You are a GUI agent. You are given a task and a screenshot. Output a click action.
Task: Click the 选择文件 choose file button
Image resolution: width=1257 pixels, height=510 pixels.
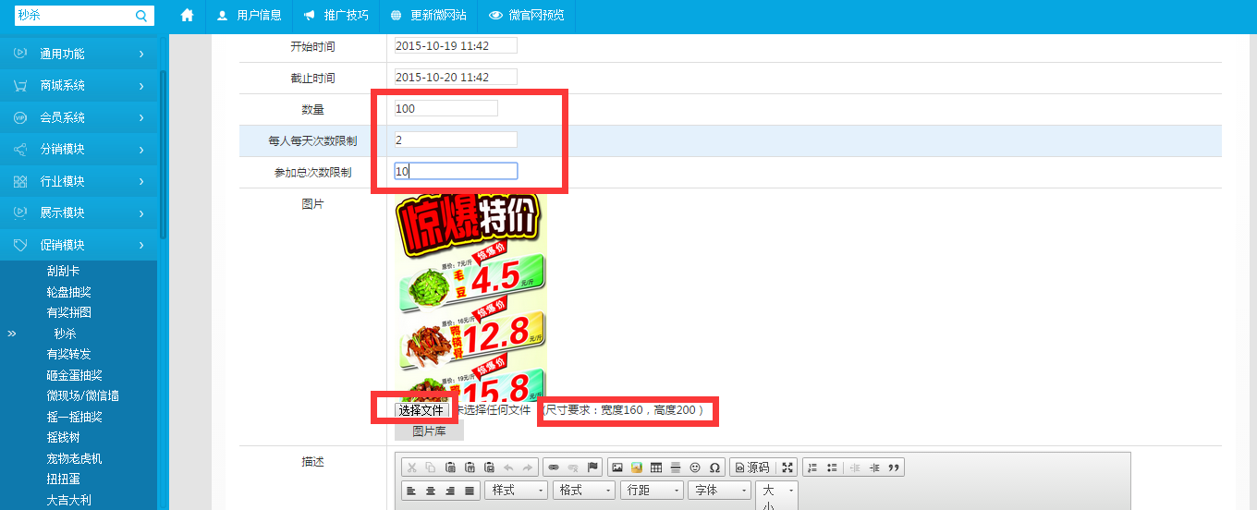coord(421,410)
